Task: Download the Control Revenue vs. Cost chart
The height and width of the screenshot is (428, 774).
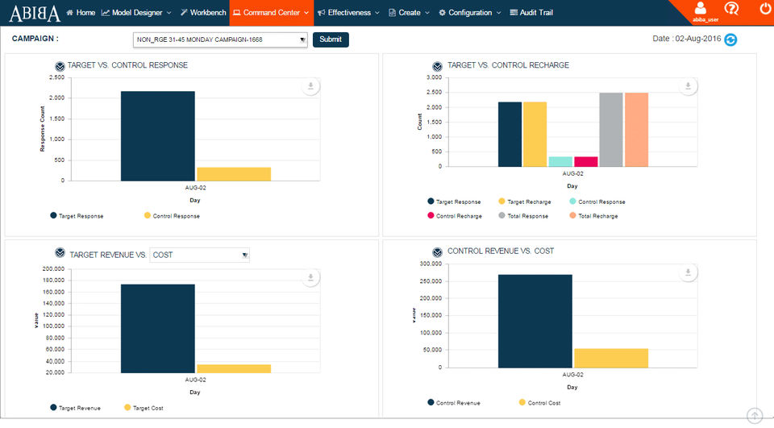Action: point(688,272)
